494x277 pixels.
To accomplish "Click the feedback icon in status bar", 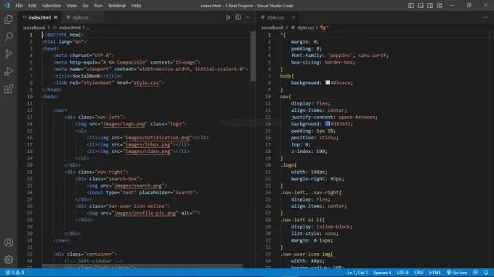I will [475, 272].
